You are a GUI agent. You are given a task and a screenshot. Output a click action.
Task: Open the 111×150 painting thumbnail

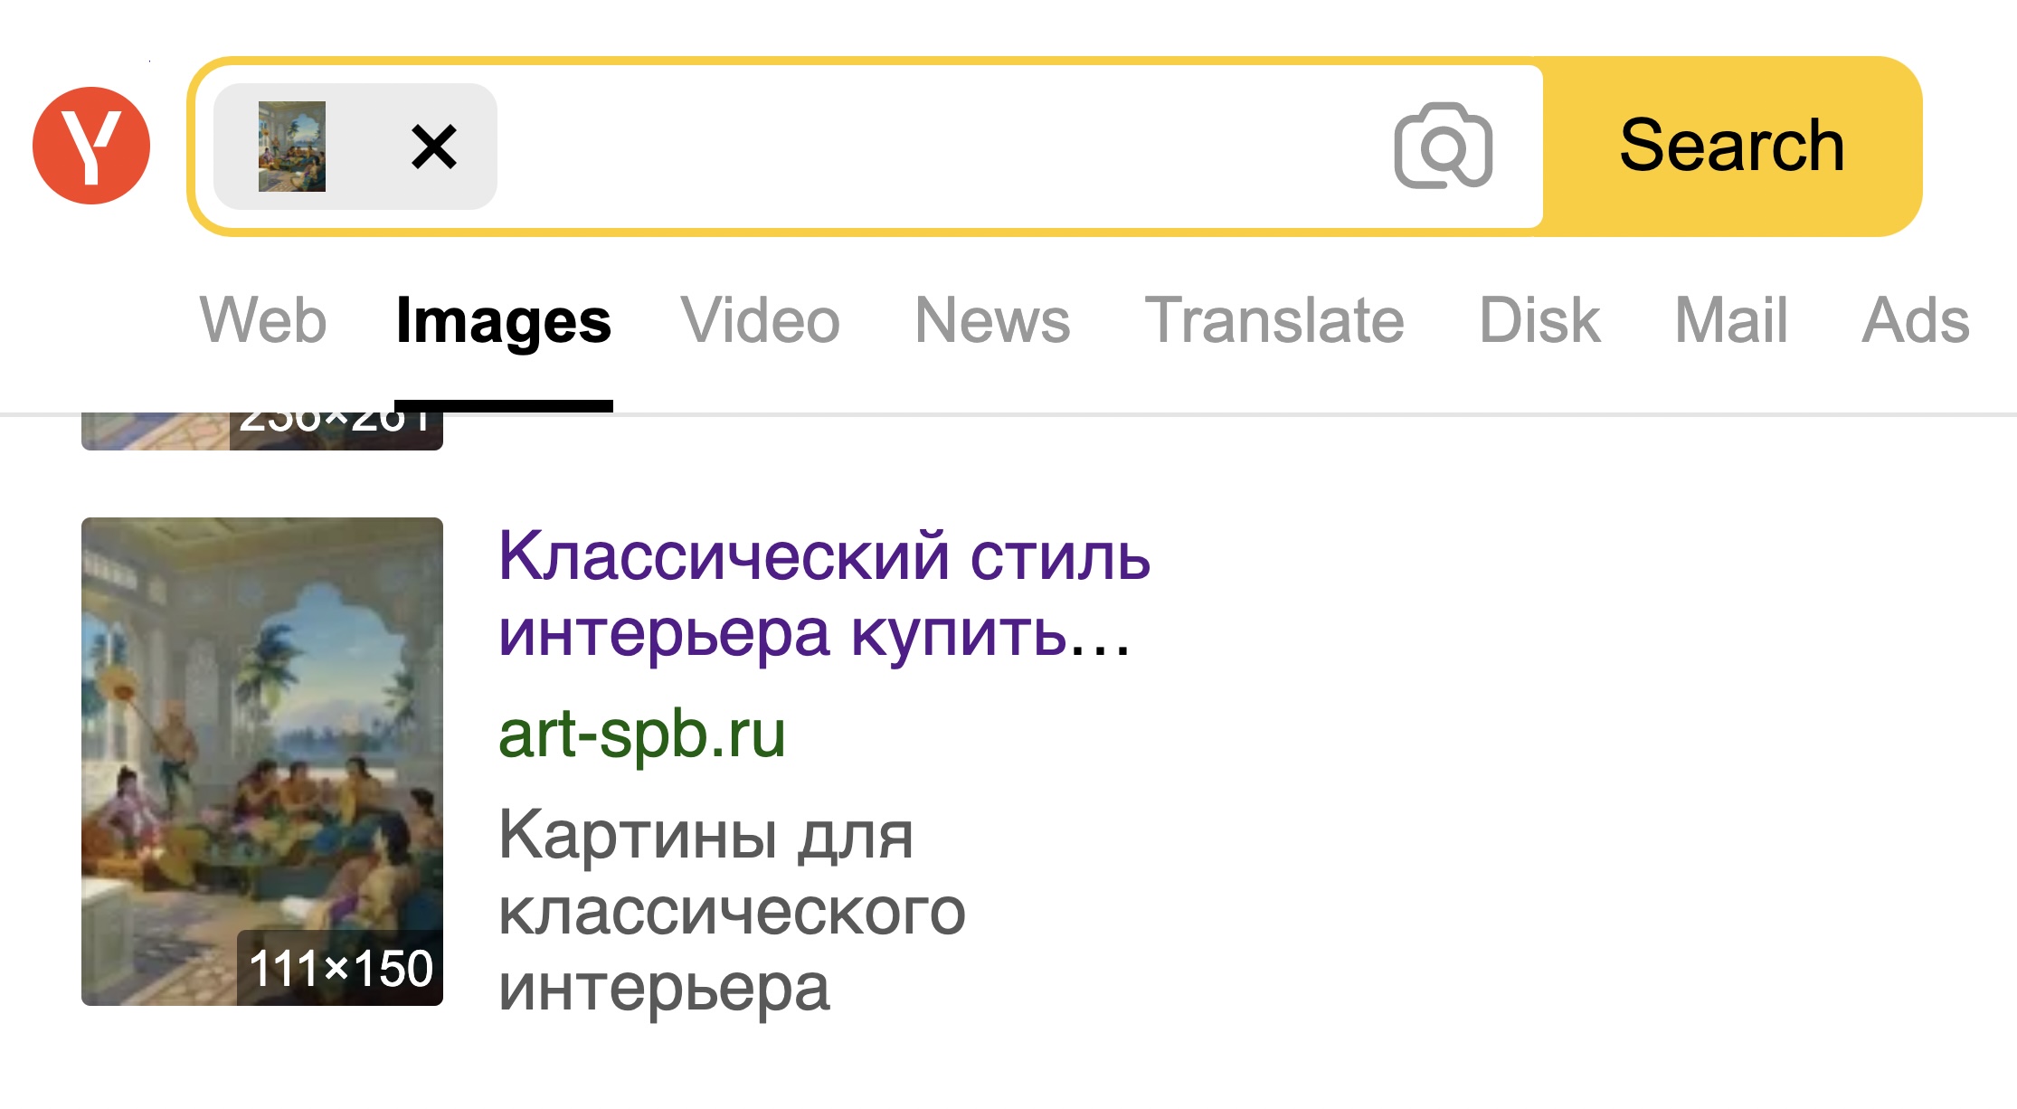click(x=262, y=762)
